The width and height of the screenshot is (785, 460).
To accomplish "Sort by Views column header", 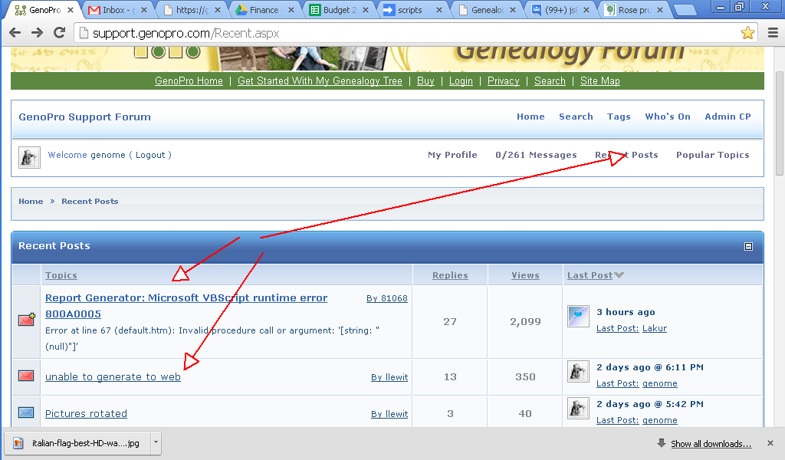I will pos(525,274).
